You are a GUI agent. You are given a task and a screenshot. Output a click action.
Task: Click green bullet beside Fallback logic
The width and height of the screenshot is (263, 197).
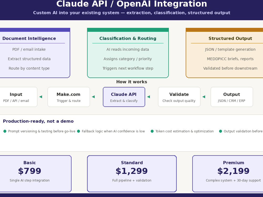pyautogui.click(x=78, y=131)
